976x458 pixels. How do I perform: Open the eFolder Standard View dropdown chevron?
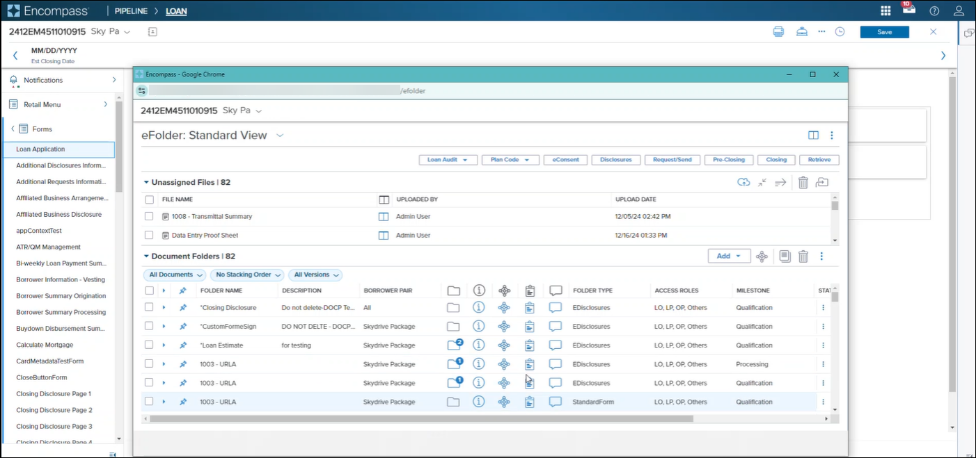[x=280, y=136]
